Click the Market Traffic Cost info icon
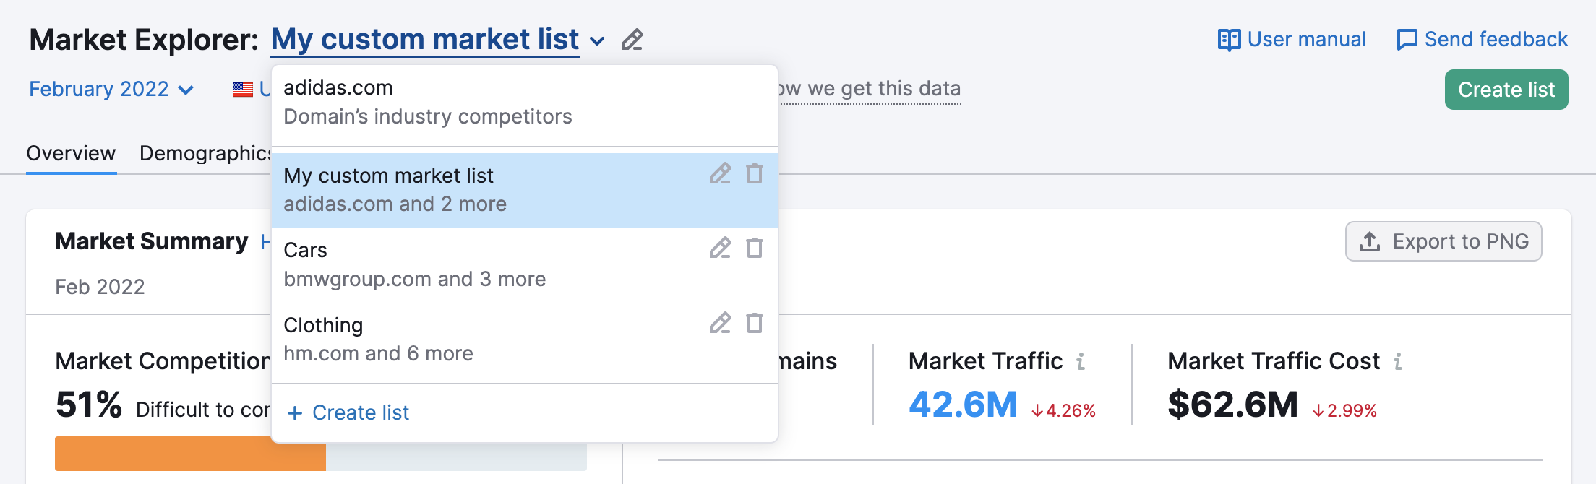The image size is (1596, 484). [x=1398, y=361]
